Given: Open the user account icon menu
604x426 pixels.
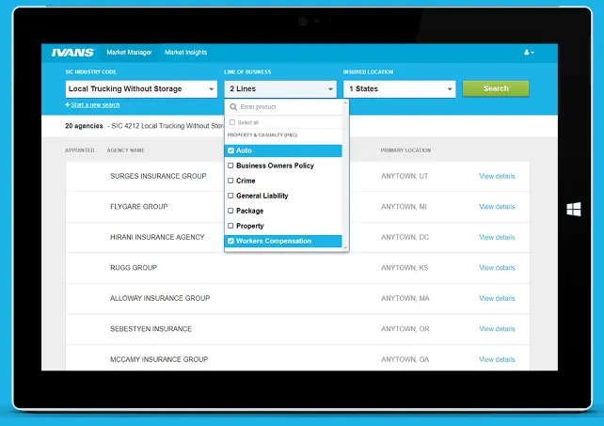Looking at the screenshot, I should pos(529,53).
